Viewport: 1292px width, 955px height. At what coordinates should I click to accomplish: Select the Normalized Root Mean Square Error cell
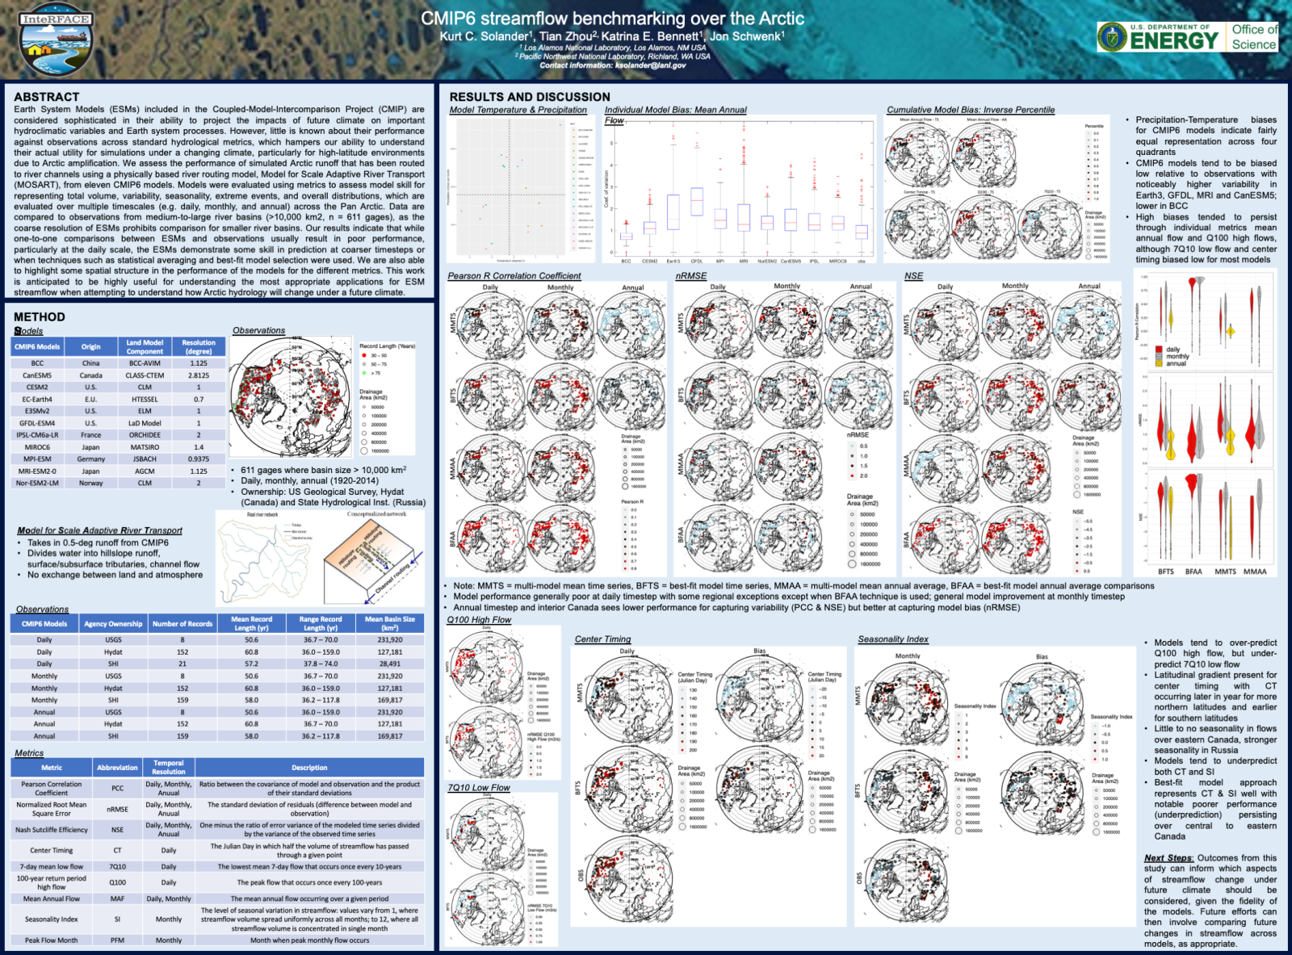click(52, 809)
